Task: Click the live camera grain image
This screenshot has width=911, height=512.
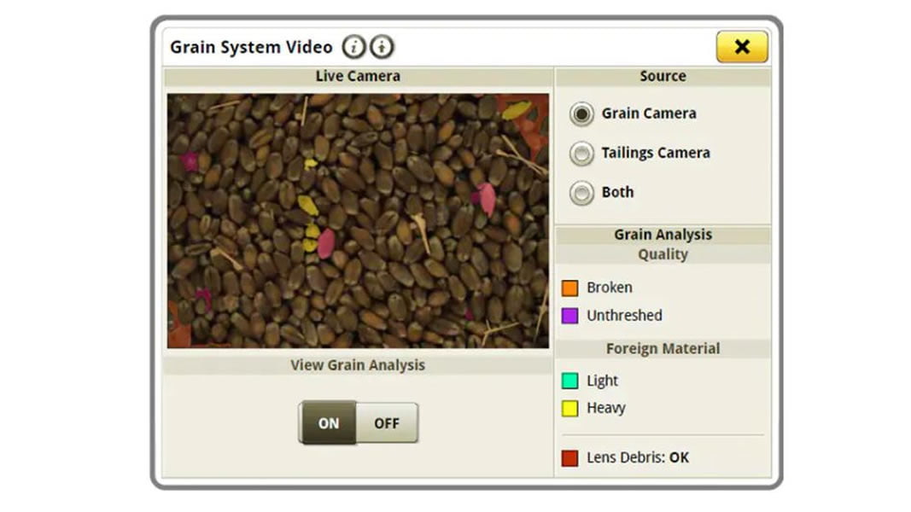Action: [358, 220]
